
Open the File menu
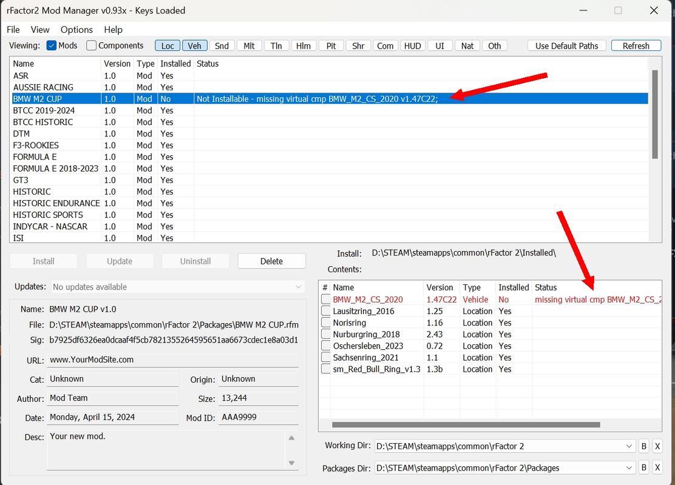point(13,30)
